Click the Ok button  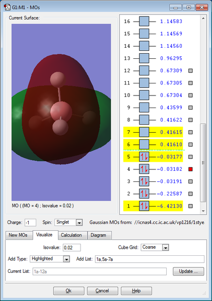68,290
